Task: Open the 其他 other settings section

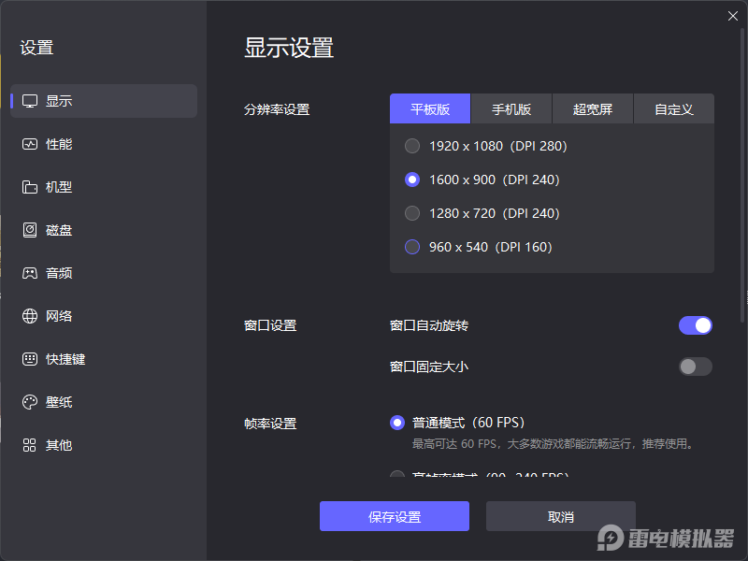Action: point(59,445)
